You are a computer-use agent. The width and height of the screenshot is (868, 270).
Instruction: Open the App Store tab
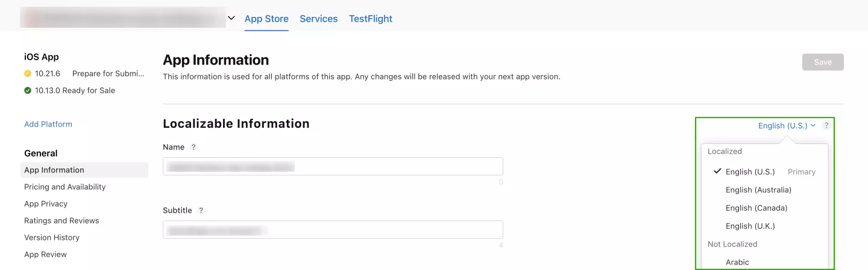[266, 19]
